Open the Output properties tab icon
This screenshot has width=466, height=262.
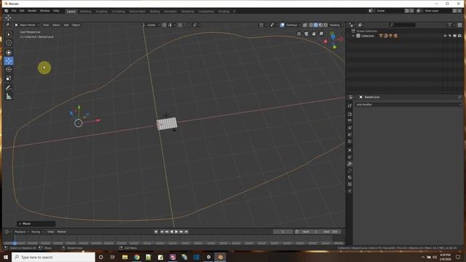[349, 121]
